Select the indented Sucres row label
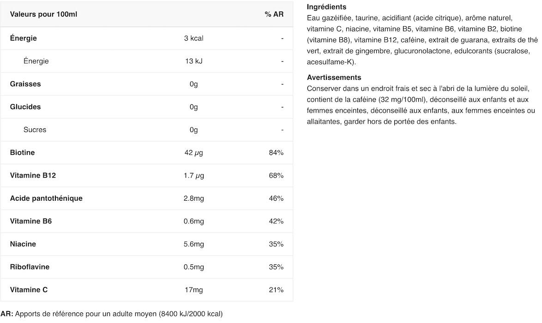 (x=35, y=130)
